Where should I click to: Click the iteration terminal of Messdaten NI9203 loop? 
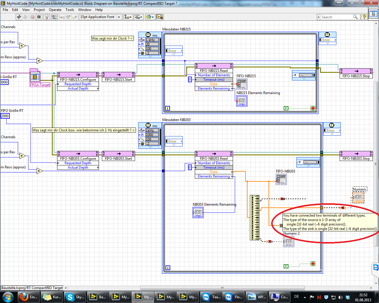168,268
